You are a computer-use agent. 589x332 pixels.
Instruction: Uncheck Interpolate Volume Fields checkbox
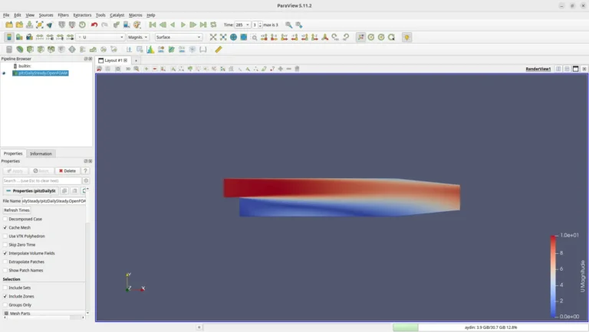pos(5,253)
